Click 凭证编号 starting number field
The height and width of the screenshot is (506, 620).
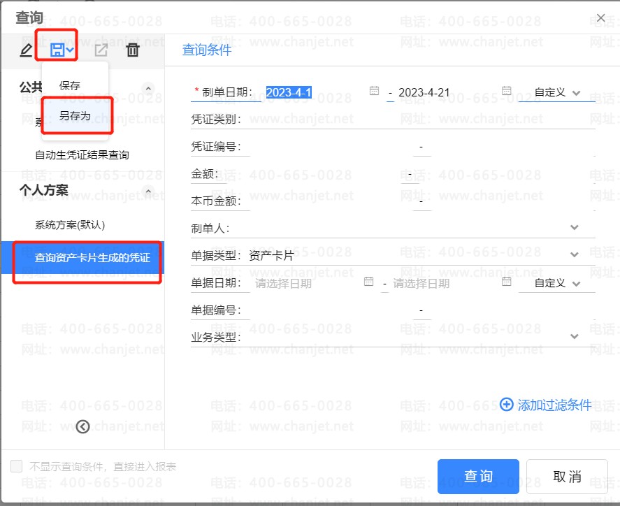tap(332, 146)
